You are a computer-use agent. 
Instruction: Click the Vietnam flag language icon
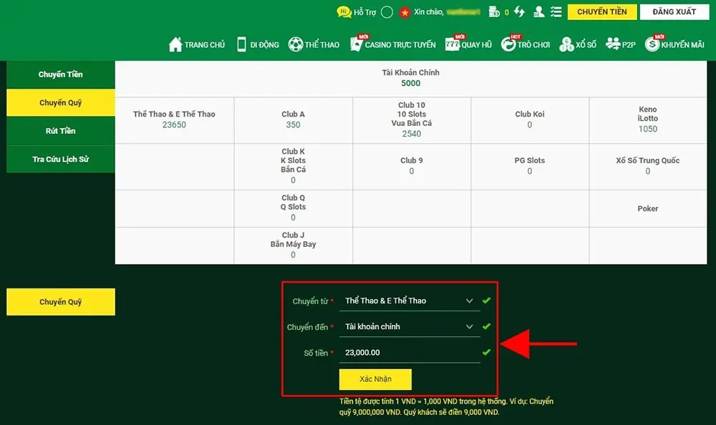[x=405, y=12]
